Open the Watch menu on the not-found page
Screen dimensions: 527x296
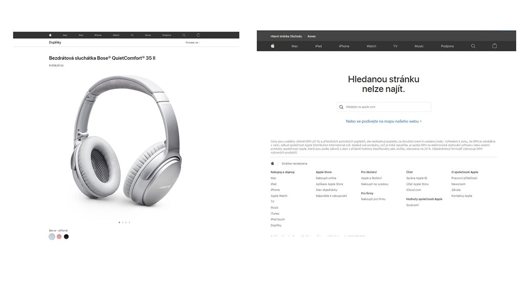tap(371, 47)
